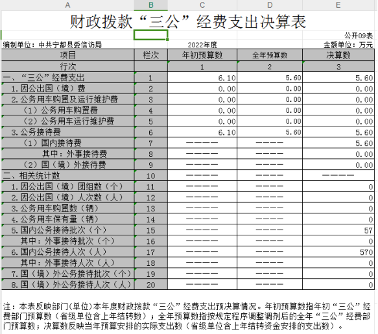Image resolution: width=378 pixels, height=334 pixels.
Task: Click the note text starting with 注：本表反映
Action: click(187, 316)
